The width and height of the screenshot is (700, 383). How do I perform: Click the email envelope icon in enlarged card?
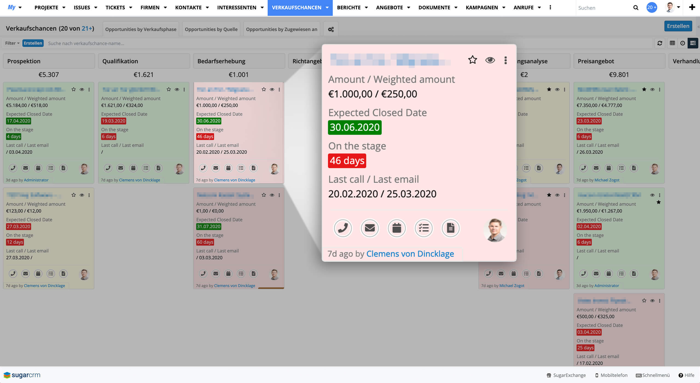[370, 228]
